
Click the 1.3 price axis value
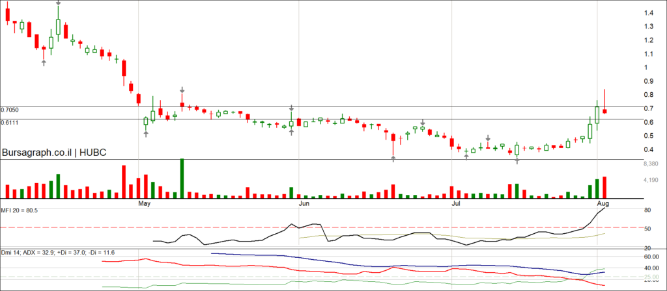(x=649, y=27)
